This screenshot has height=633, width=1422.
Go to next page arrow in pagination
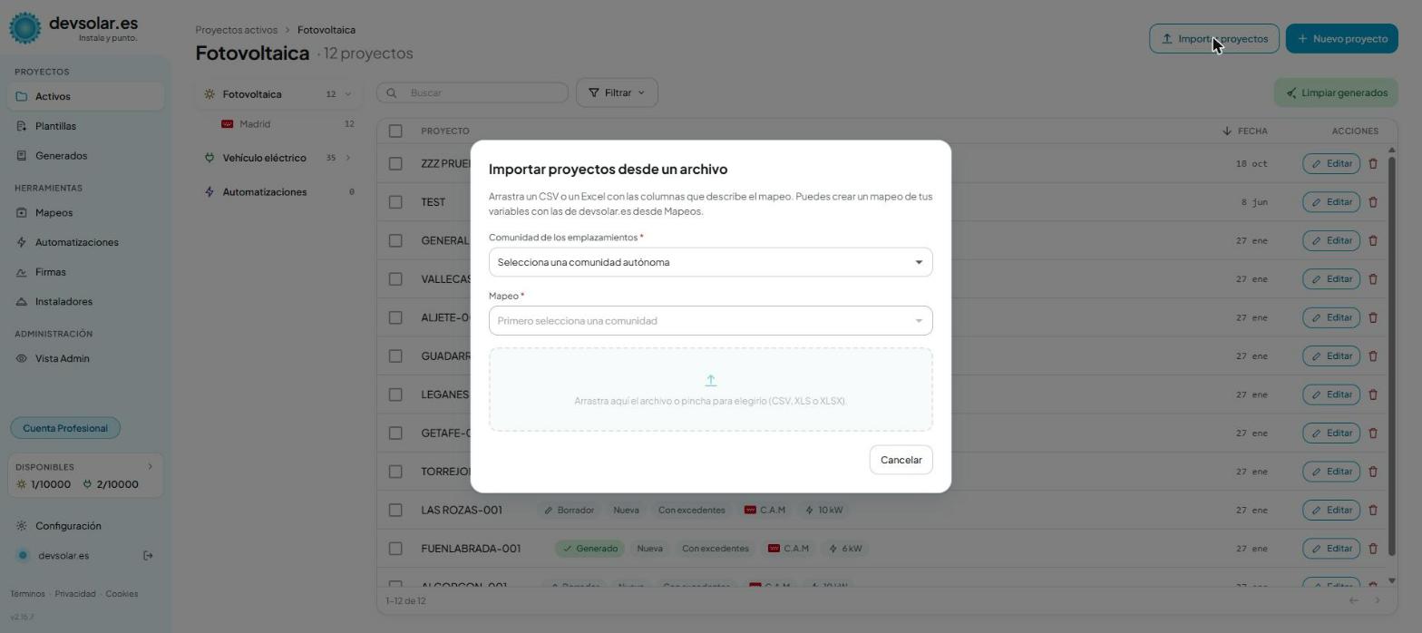tap(1377, 600)
